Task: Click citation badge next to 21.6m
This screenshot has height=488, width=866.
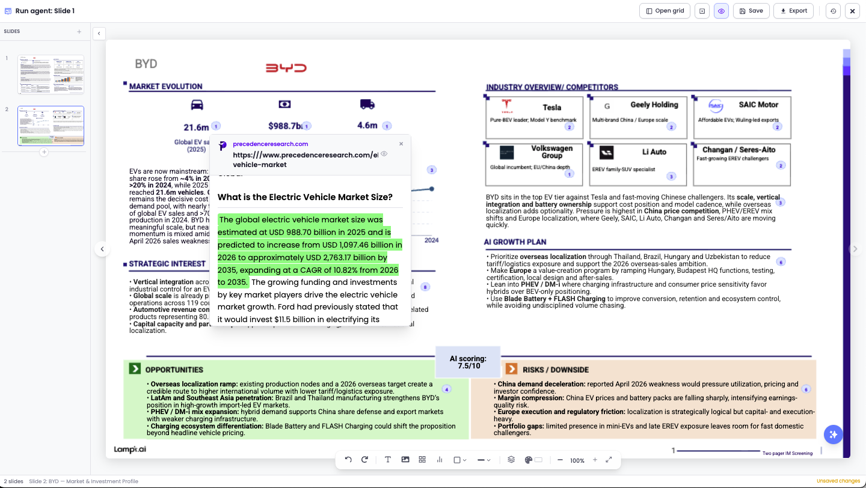Action: tap(216, 126)
